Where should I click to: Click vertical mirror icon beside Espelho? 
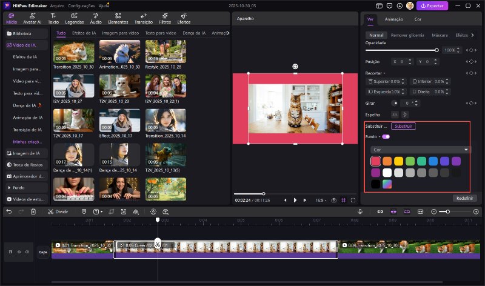(405, 115)
